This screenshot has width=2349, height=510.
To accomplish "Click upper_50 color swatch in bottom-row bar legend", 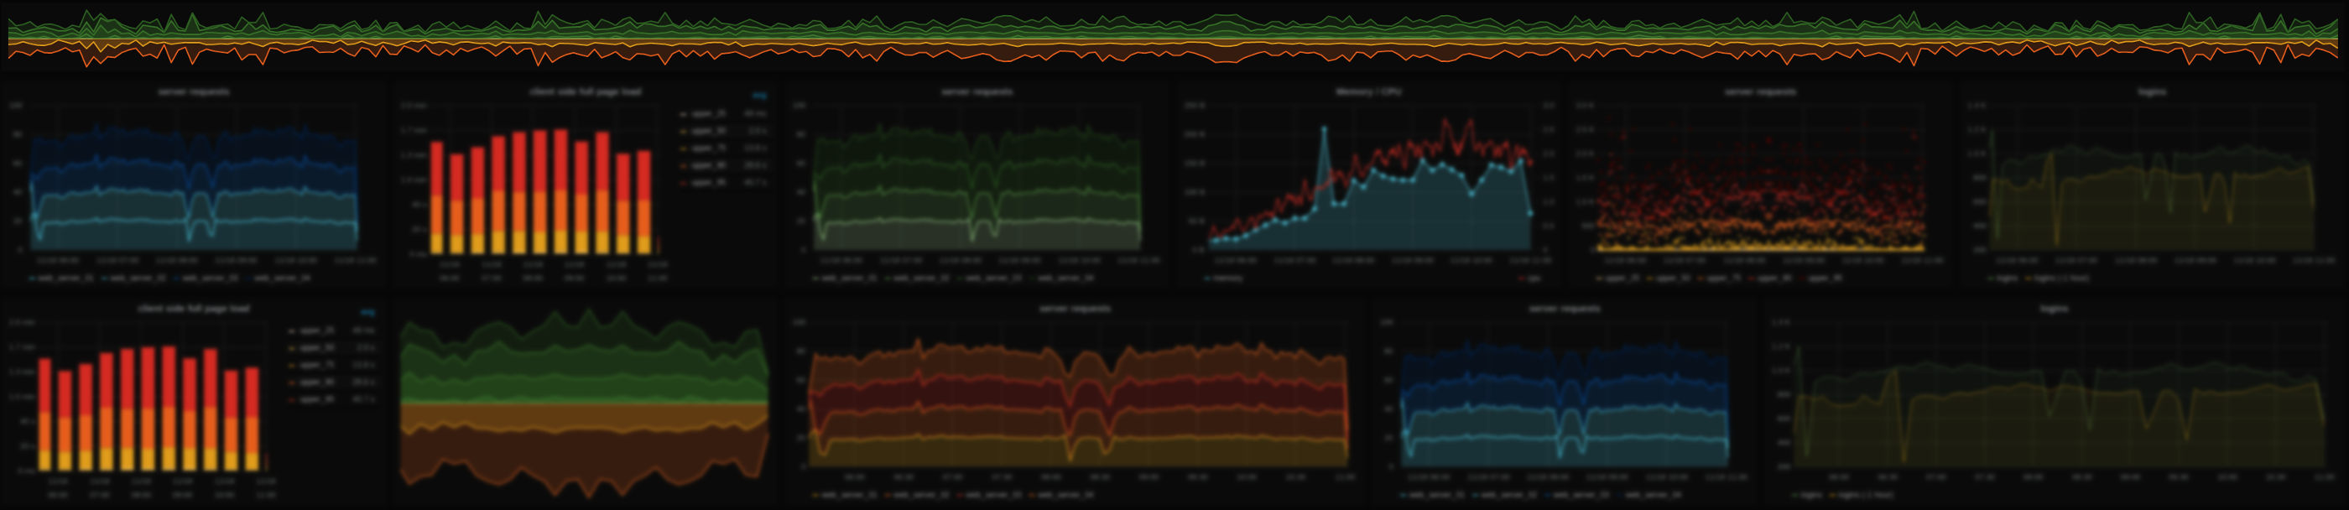I will coord(291,347).
